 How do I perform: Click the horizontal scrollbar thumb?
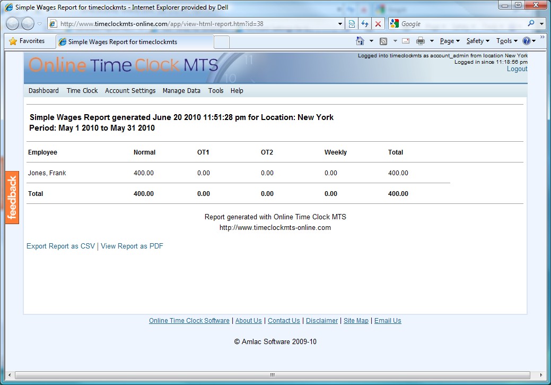tap(273, 375)
